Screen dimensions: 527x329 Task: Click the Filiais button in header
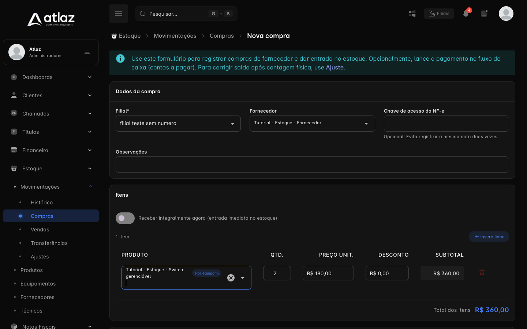coord(439,14)
